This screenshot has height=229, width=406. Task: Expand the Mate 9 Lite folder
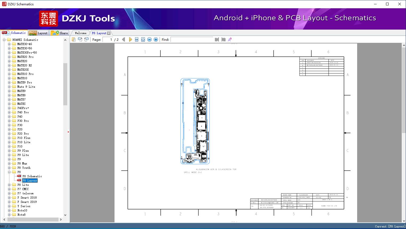pyautogui.click(x=9, y=87)
